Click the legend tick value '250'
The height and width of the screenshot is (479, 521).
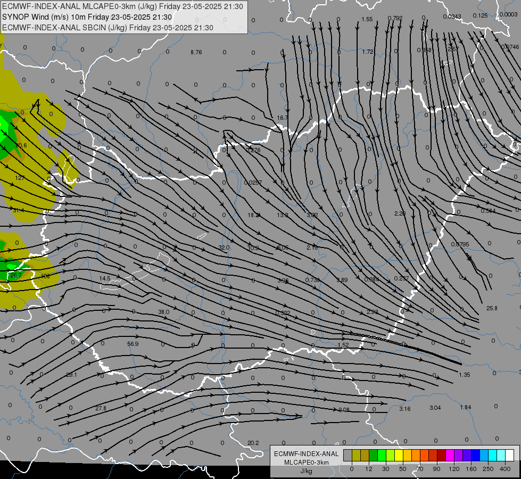(x=488, y=469)
